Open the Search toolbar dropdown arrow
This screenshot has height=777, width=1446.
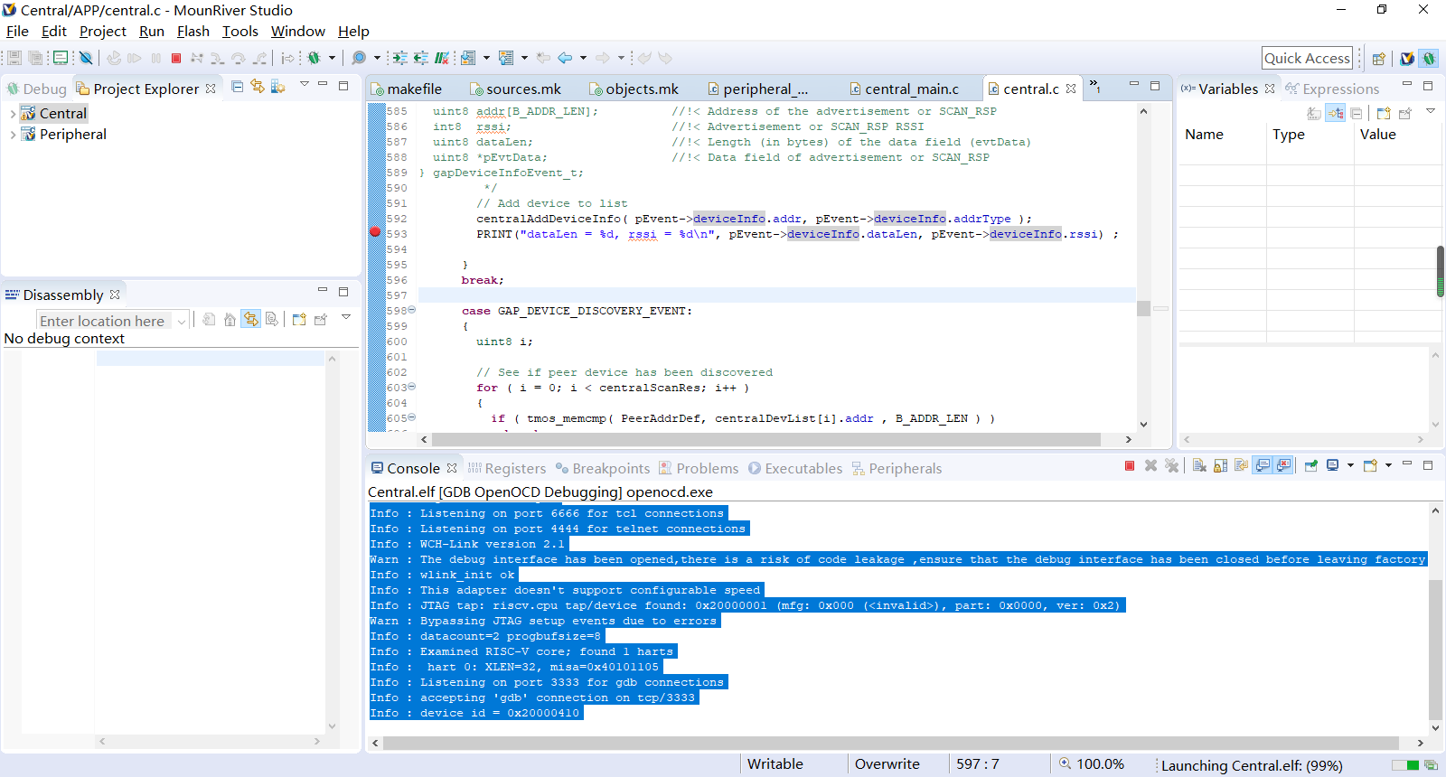click(377, 58)
